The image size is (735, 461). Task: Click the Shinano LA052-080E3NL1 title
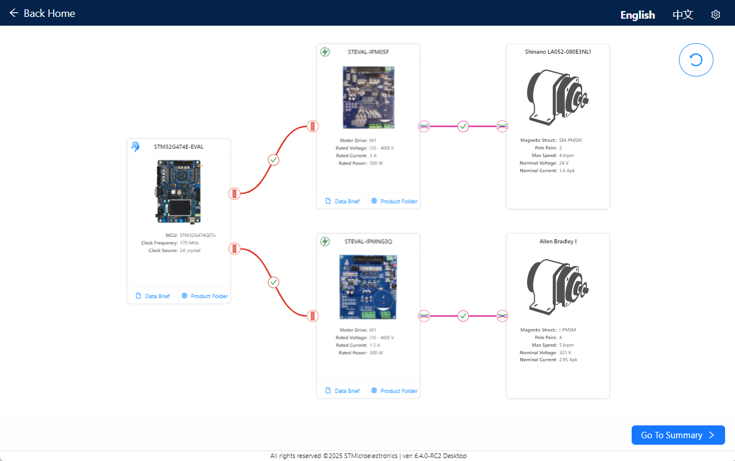click(558, 51)
